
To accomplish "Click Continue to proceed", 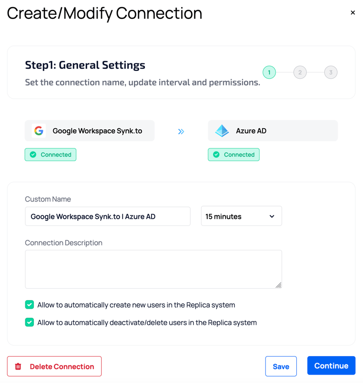I will click(x=331, y=366).
